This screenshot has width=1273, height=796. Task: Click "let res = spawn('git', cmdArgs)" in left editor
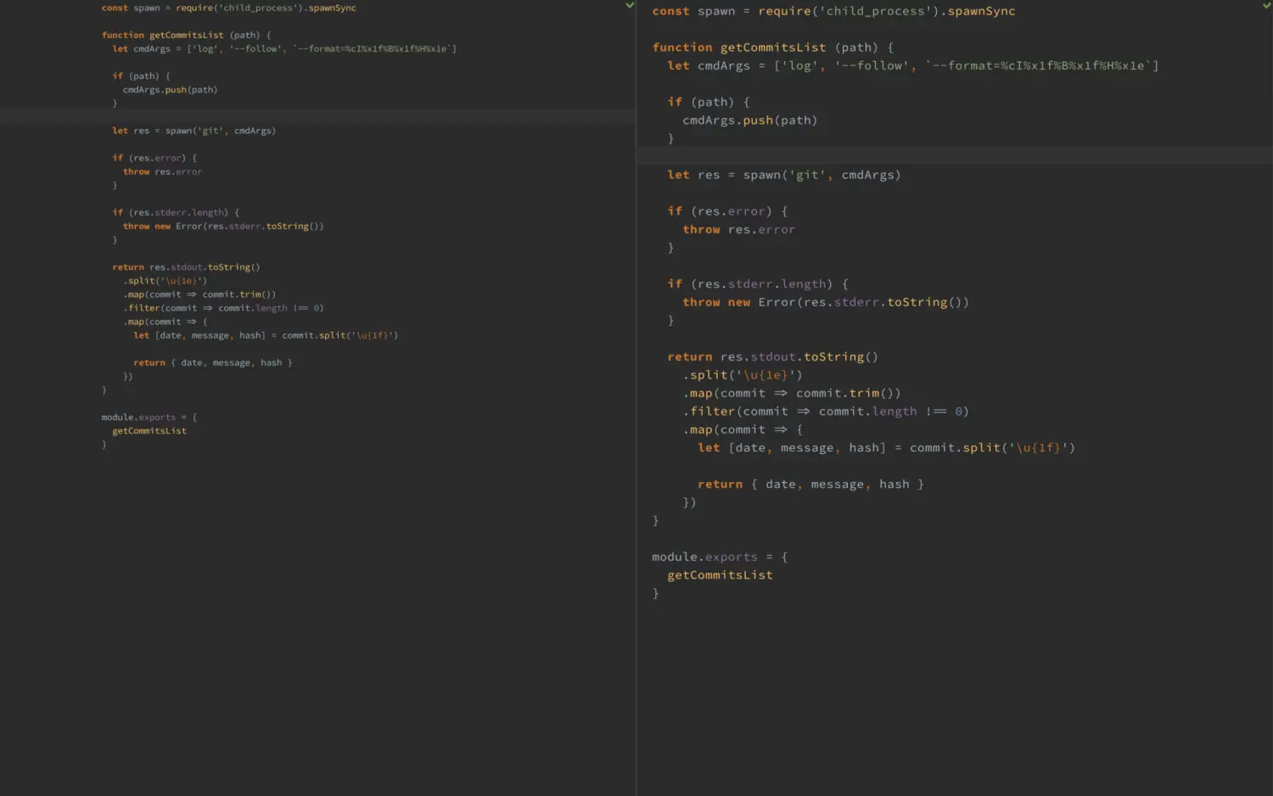tap(194, 131)
